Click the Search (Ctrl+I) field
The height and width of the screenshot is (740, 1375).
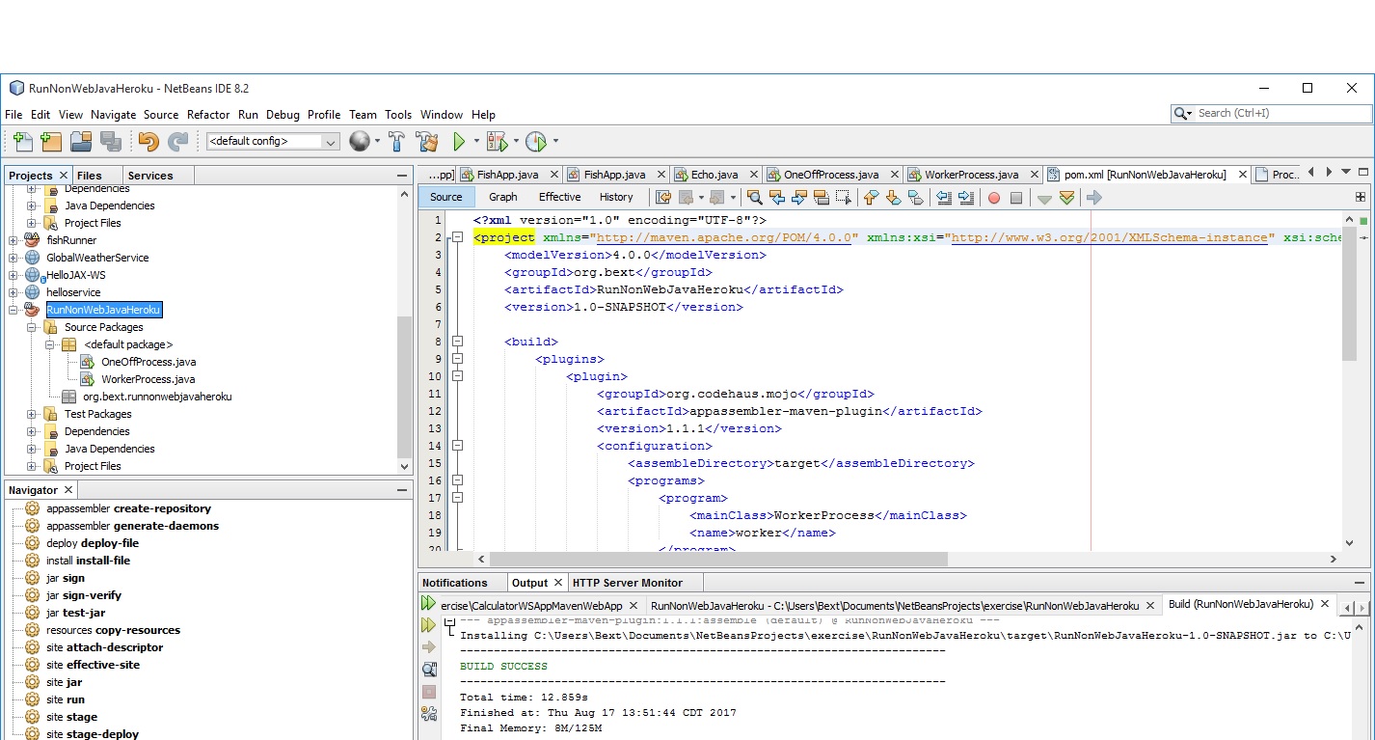pyautogui.click(x=1281, y=114)
